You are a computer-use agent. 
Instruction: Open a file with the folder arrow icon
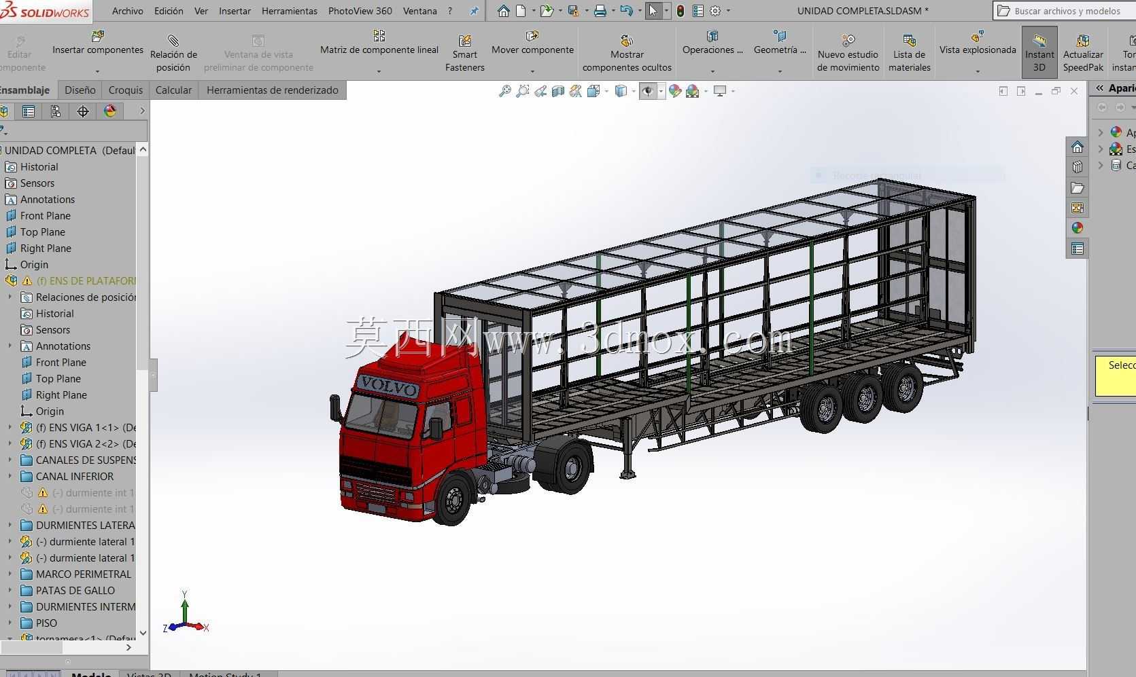pyautogui.click(x=547, y=11)
